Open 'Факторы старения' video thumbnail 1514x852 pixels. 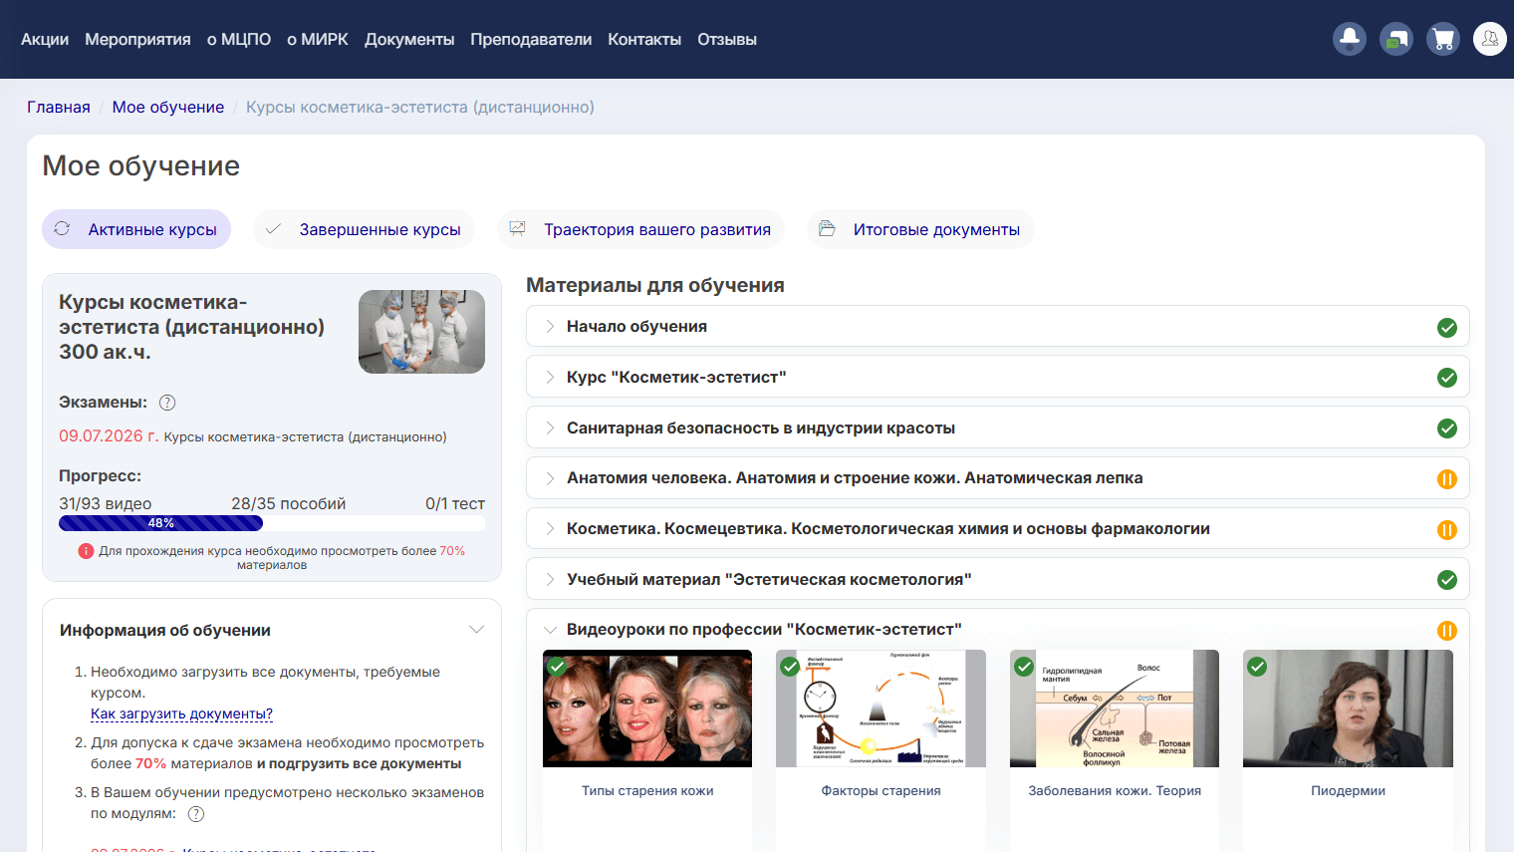(x=881, y=709)
